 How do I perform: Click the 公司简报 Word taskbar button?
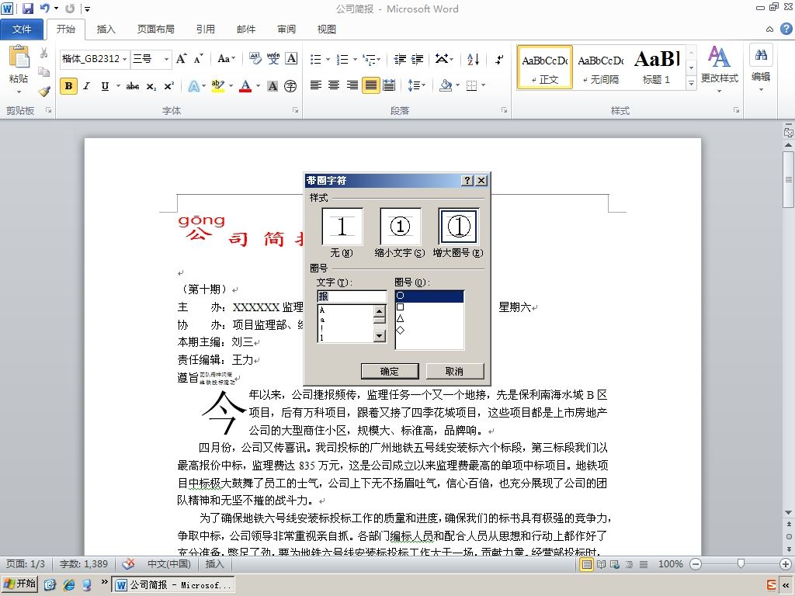174,584
